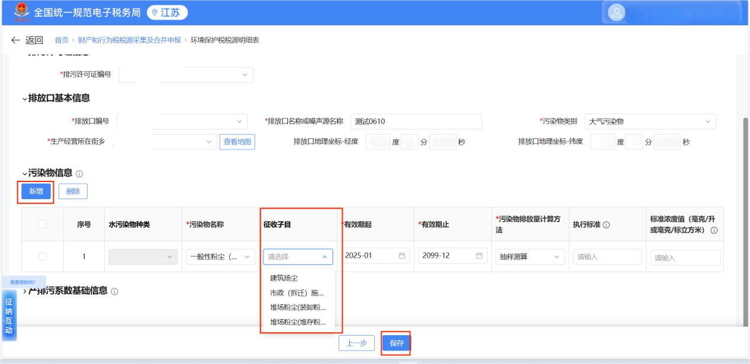
Task: Click info icon beside 产排污系数基础信息
Action: 114,291
